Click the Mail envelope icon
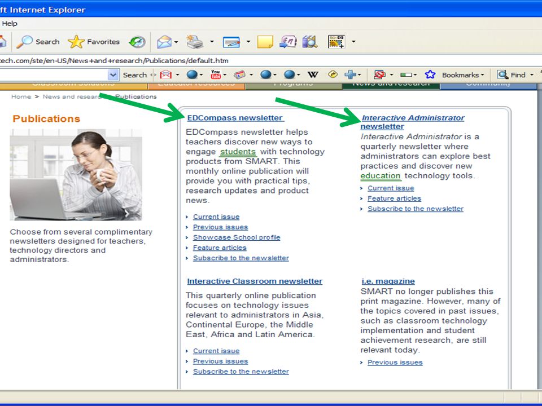 tap(164, 42)
